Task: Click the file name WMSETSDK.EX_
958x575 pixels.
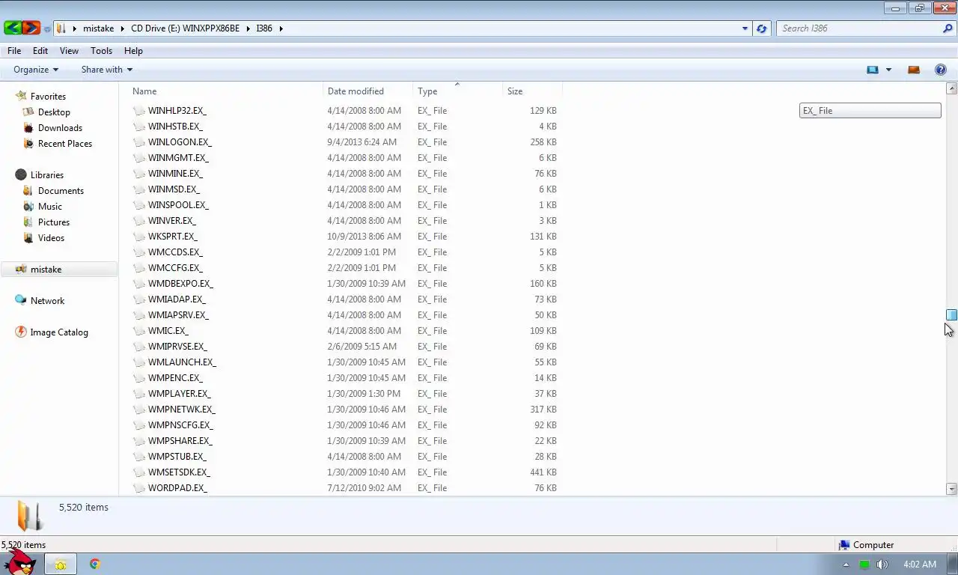Action: click(179, 472)
